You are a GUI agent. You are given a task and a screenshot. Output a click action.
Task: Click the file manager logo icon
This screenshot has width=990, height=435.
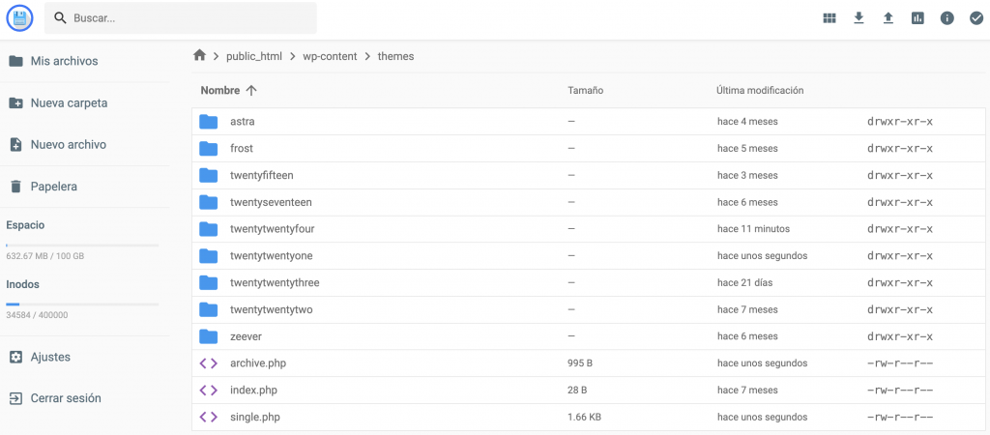19,18
